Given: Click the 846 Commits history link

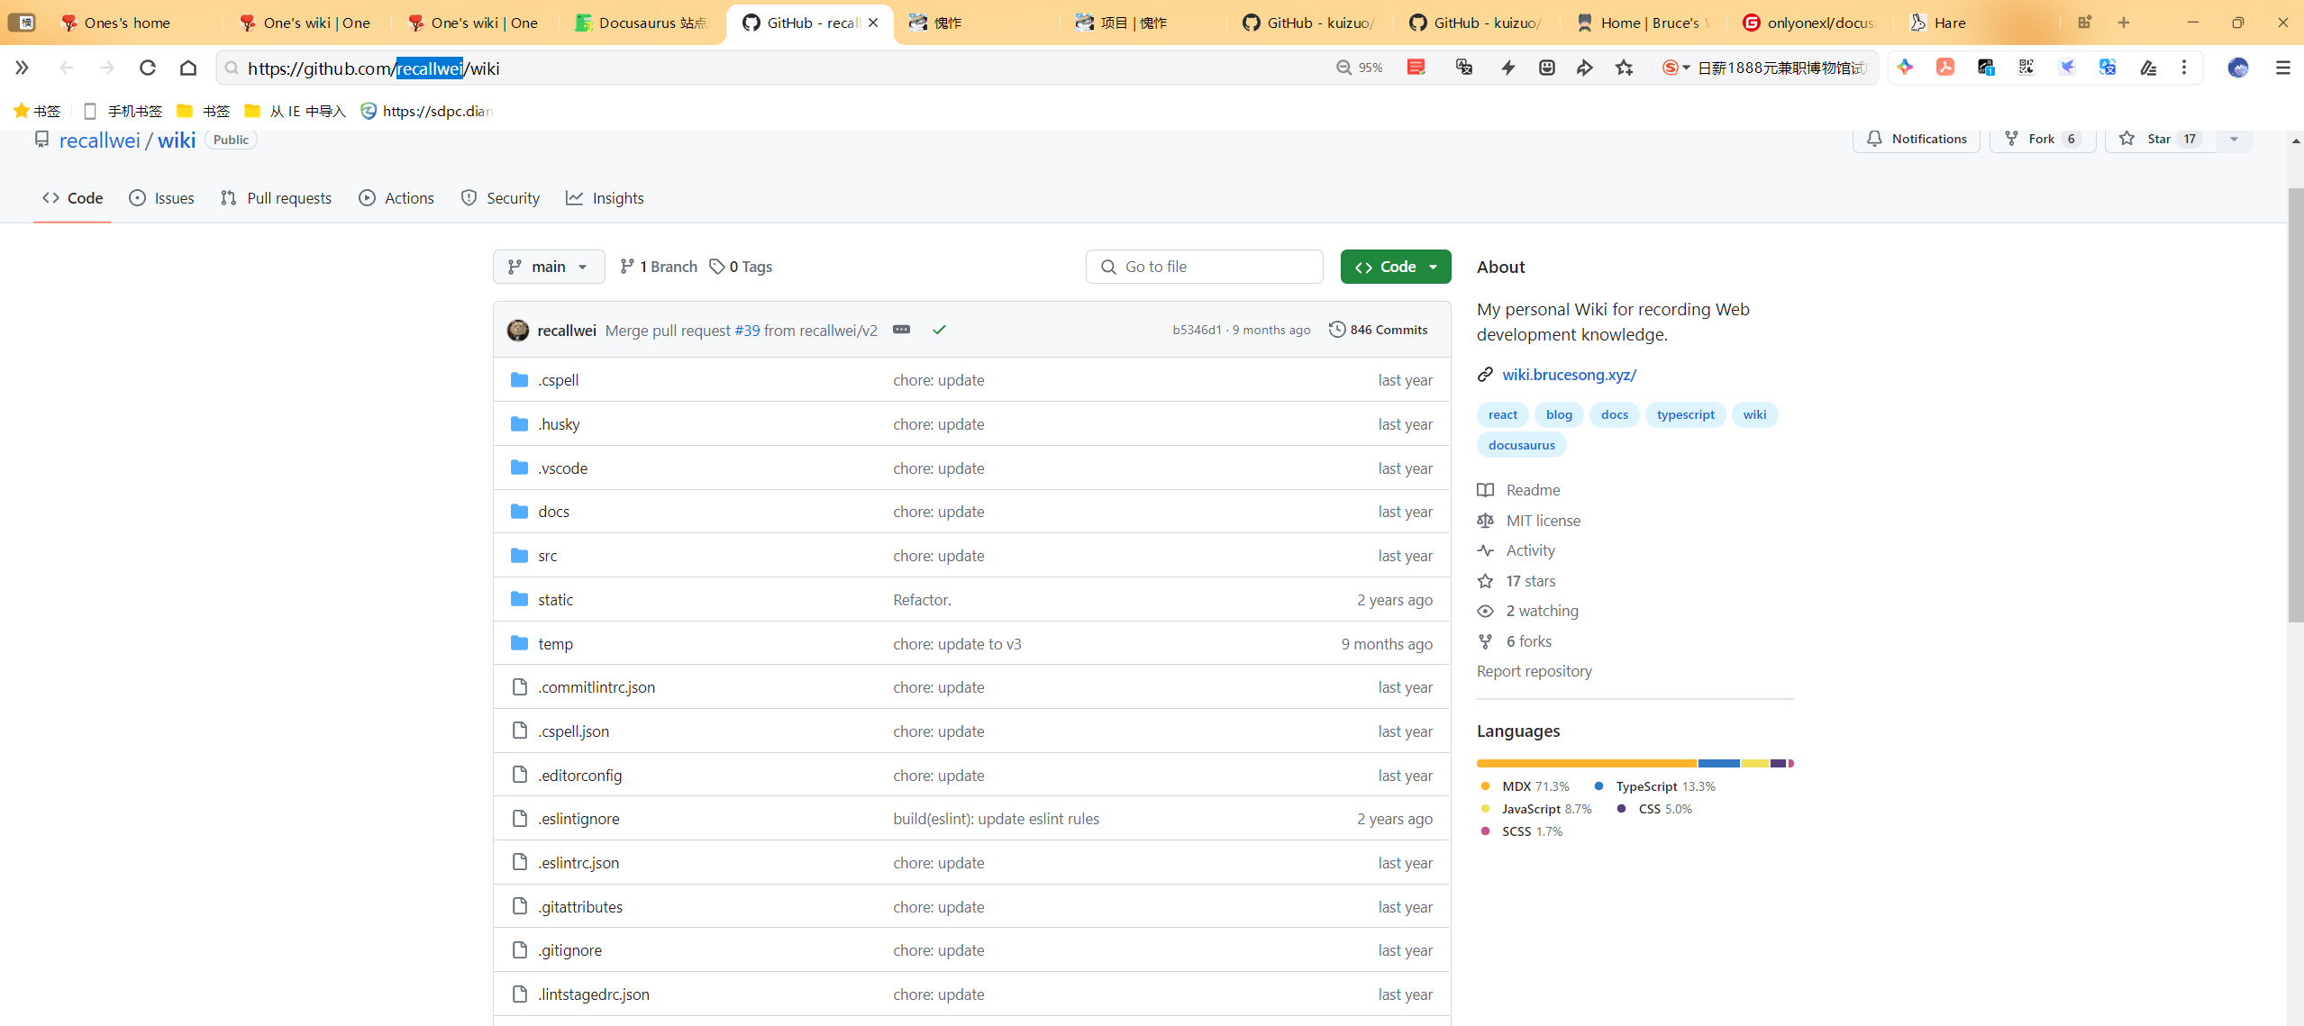Looking at the screenshot, I should [x=1379, y=330].
